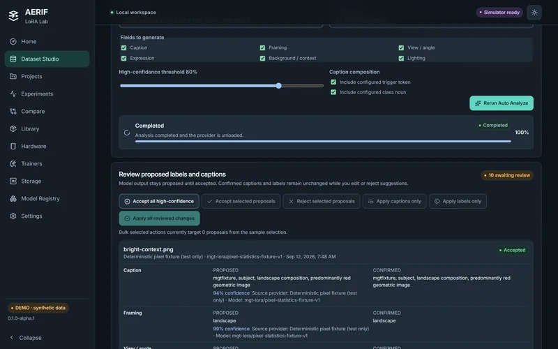Screen dimensions: 558x349
Task: Click the AERIF logo icon
Action: point(13,16)
